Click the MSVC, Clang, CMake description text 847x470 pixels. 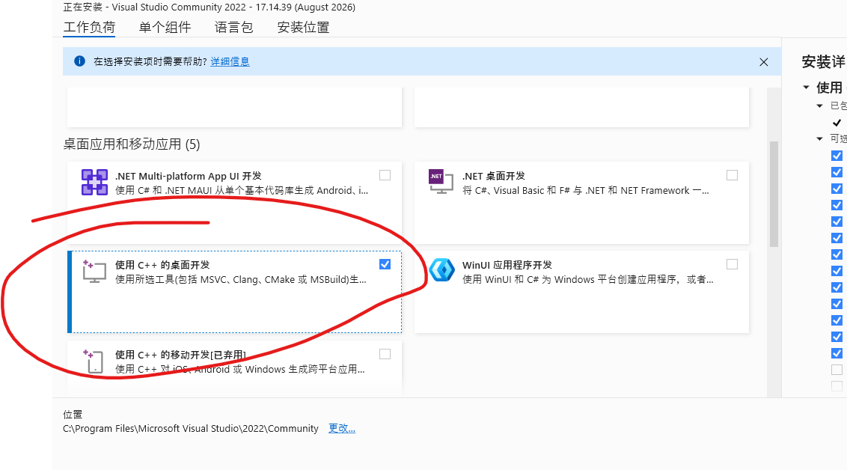point(241,279)
